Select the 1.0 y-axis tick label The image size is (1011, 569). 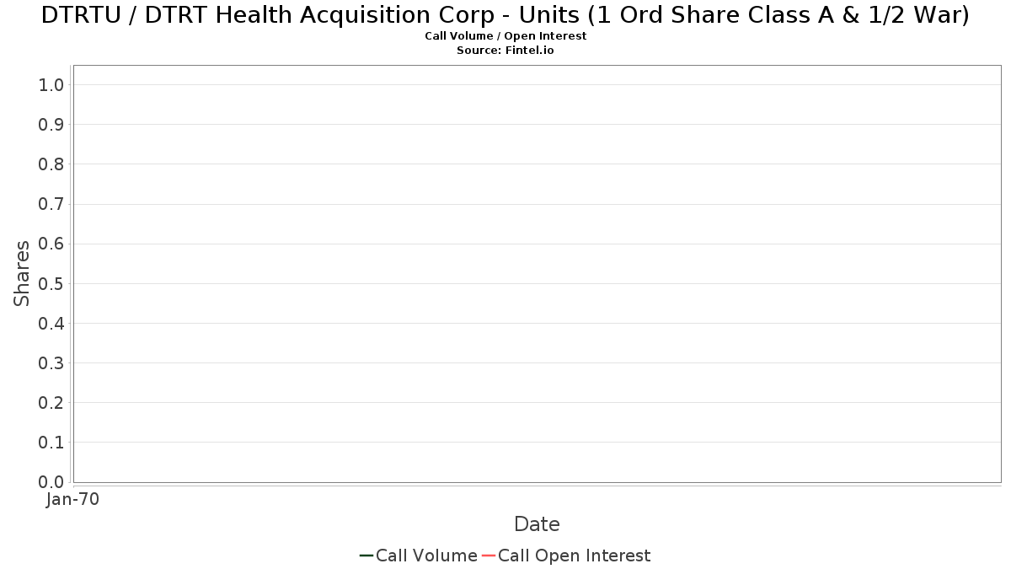pos(51,84)
